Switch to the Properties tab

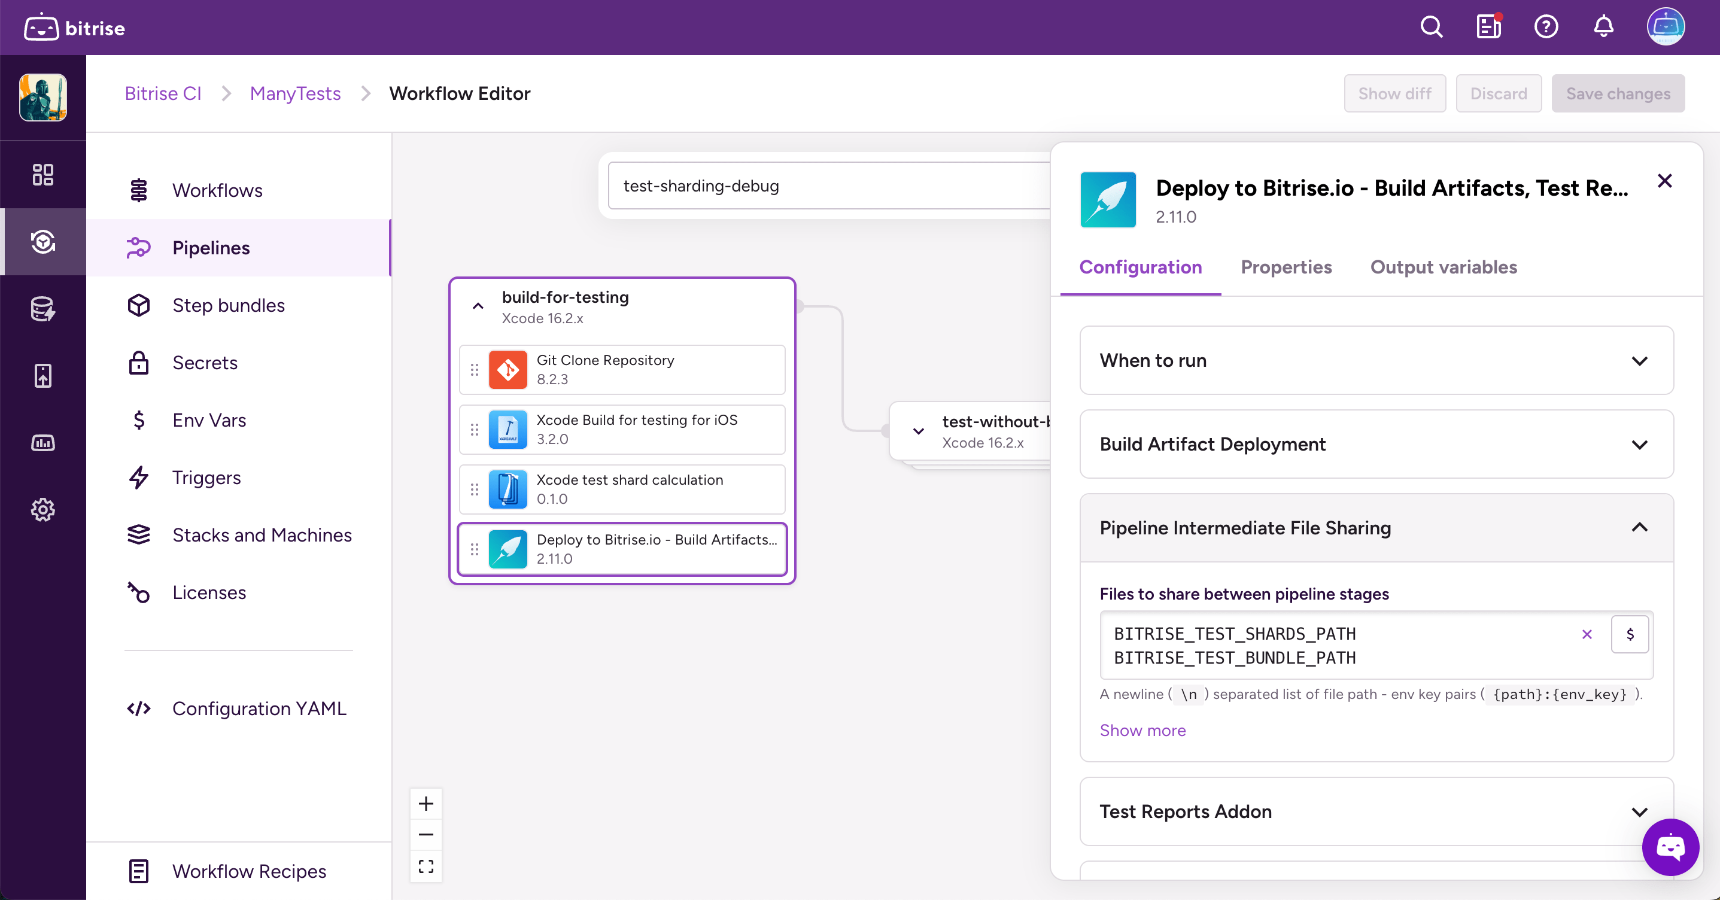click(1286, 267)
